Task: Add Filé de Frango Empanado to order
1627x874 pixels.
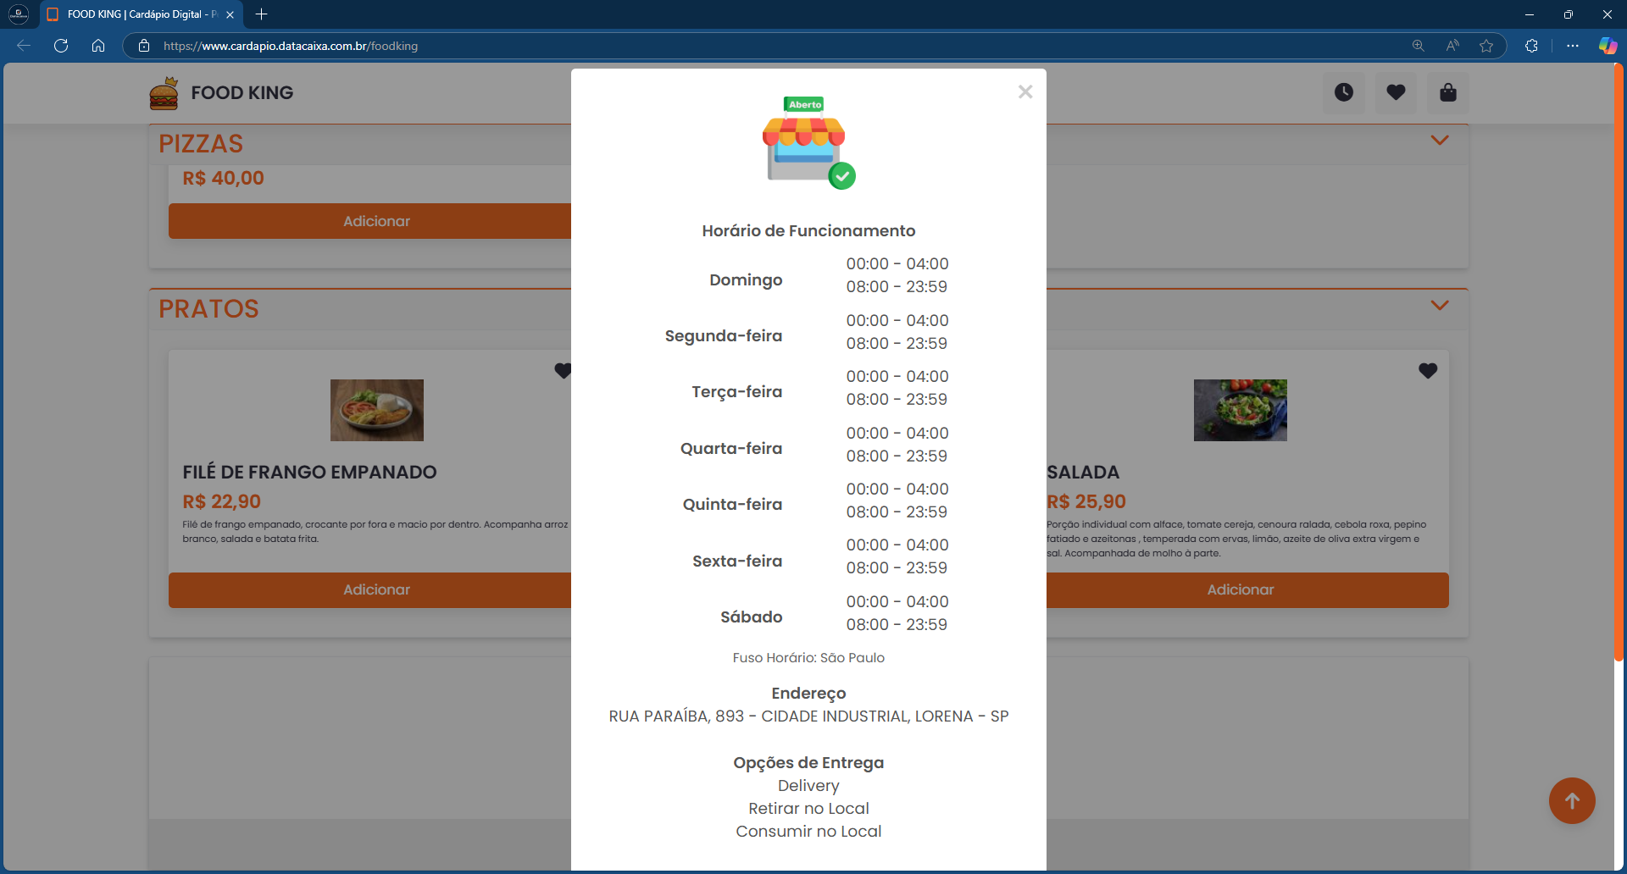Action: click(376, 589)
